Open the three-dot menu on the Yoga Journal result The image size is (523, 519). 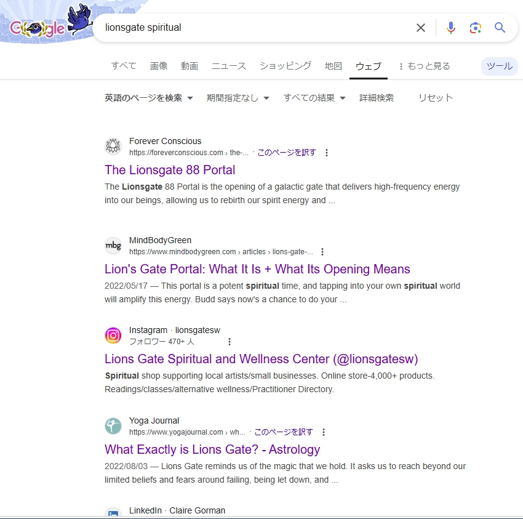click(x=324, y=432)
